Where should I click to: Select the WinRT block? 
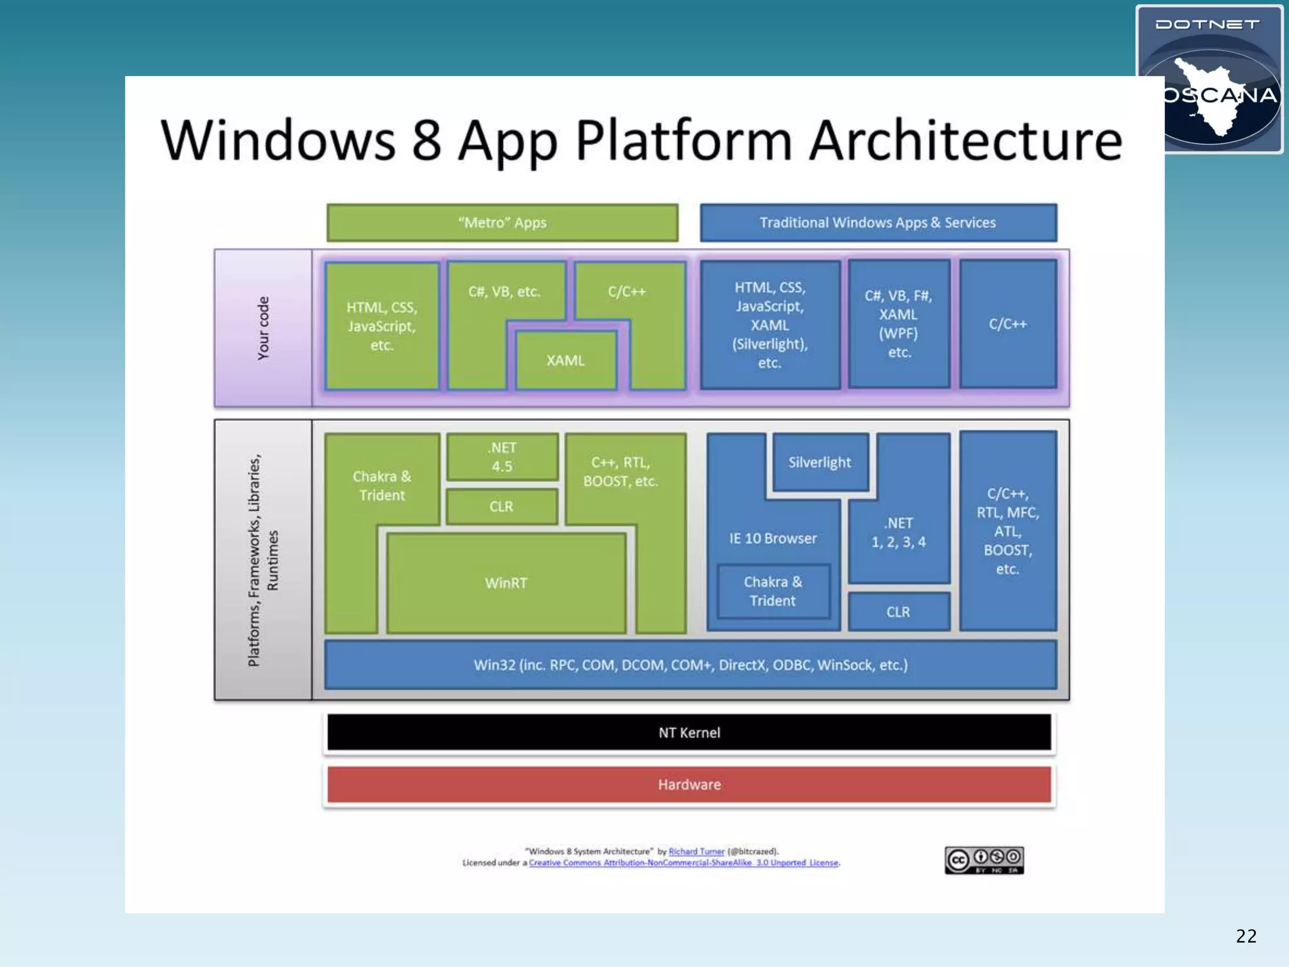click(506, 583)
